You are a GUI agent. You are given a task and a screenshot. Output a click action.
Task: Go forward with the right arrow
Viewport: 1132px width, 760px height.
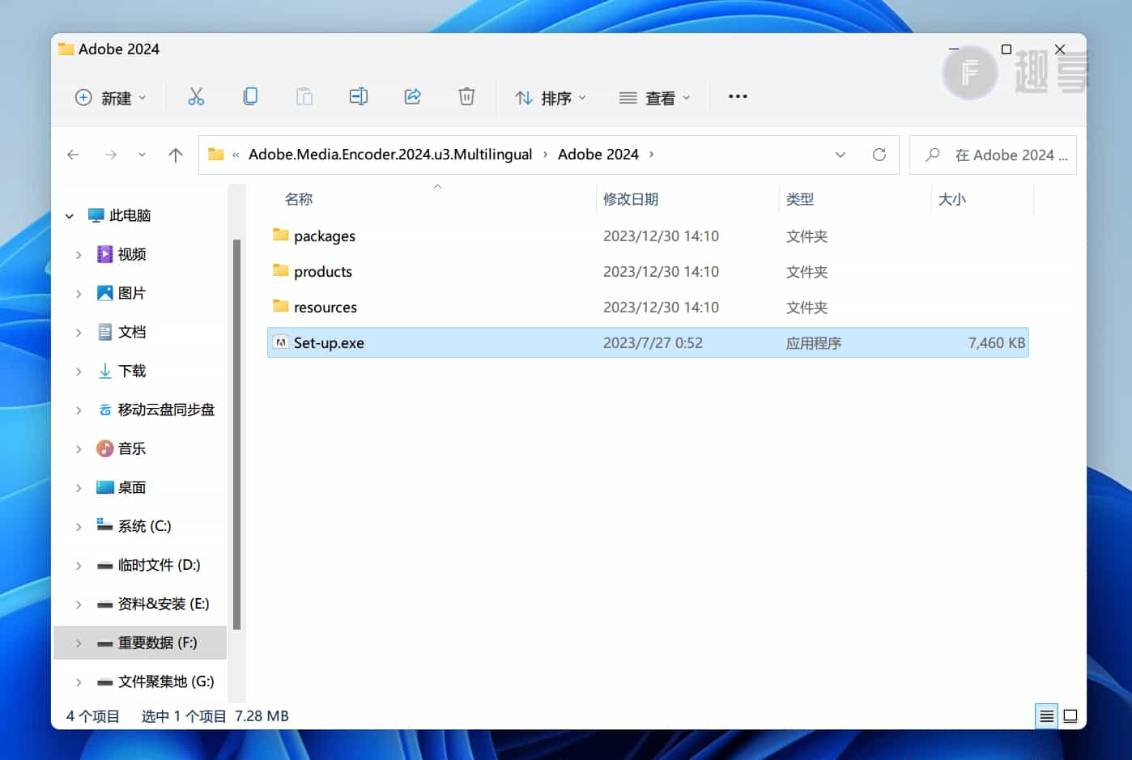click(x=111, y=155)
